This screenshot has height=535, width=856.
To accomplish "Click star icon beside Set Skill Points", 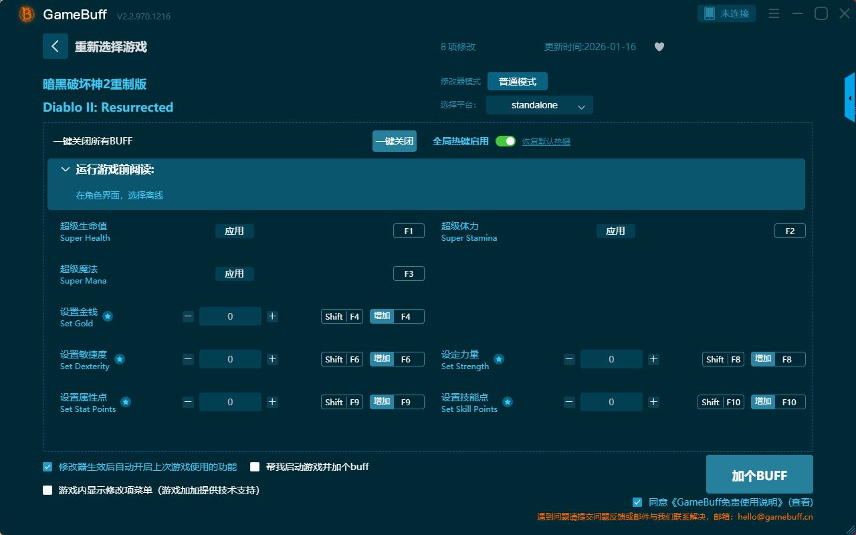I will [x=508, y=402].
